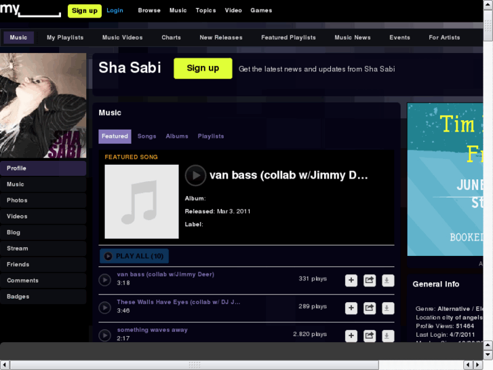Open the Sha Sabi profile photo
The image size is (493, 370).
pyautogui.click(x=43, y=105)
